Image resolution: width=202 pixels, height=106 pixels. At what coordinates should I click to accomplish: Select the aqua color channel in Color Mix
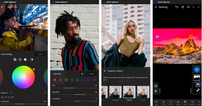tap(78, 80)
